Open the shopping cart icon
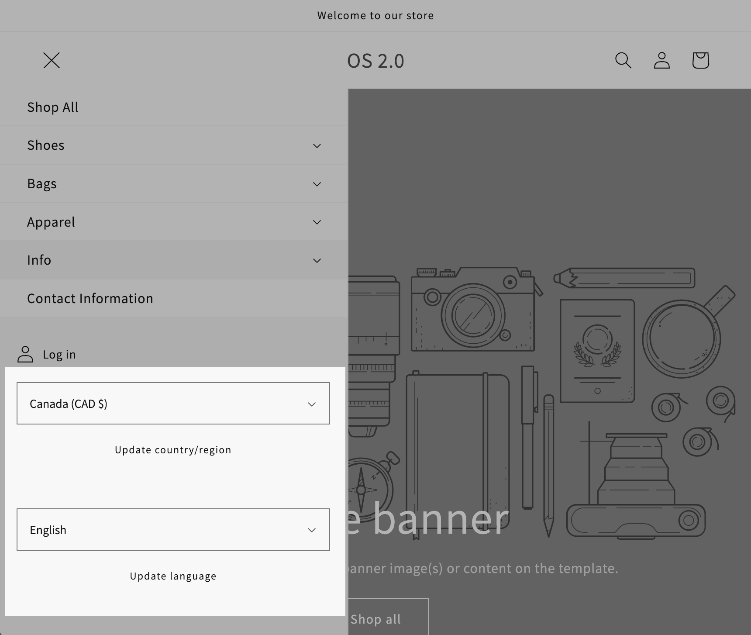Screen dimensions: 751x635 click(700, 61)
